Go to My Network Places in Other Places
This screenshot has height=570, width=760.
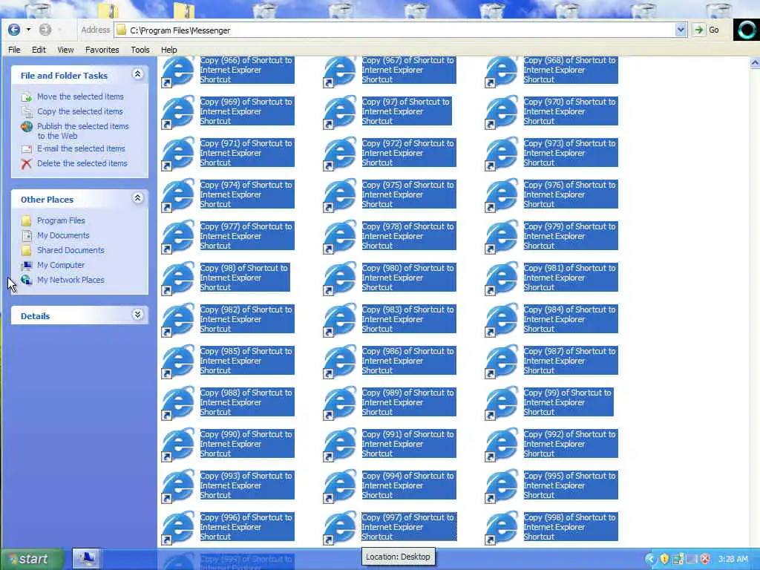(71, 280)
